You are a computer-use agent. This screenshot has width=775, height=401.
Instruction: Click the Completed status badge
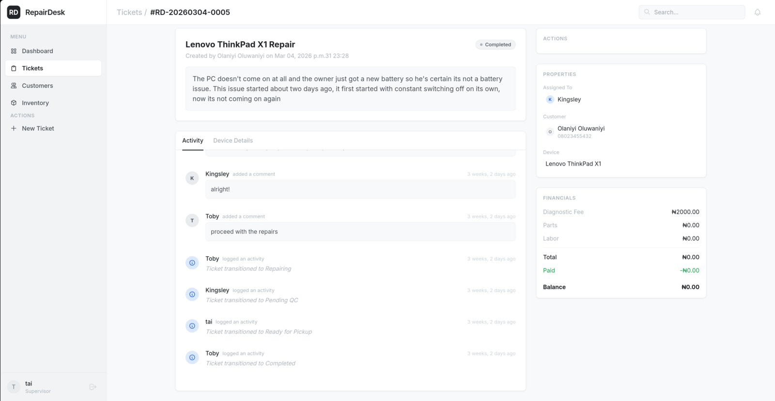click(495, 45)
